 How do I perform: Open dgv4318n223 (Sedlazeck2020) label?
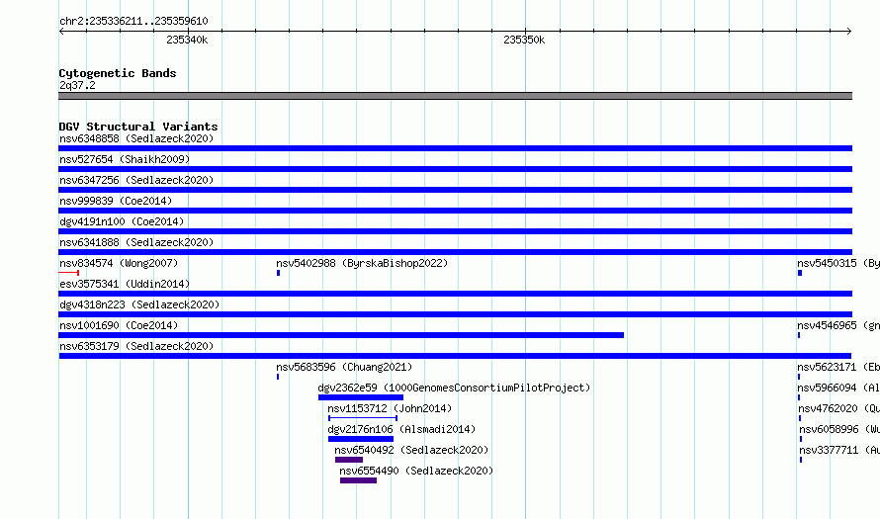(x=139, y=304)
